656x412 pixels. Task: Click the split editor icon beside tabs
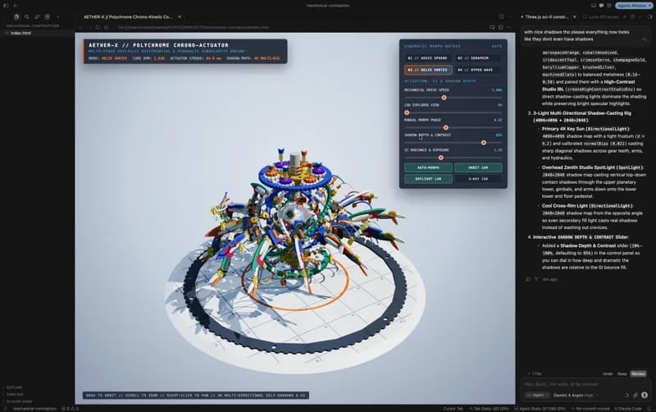tap(502, 16)
